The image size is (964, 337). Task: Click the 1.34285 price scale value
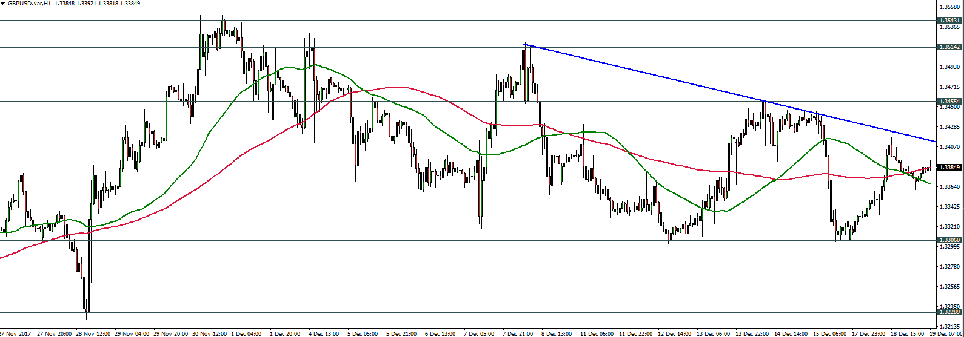950,127
